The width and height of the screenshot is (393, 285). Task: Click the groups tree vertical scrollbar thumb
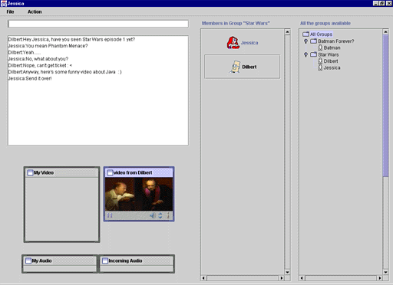tap(385, 106)
